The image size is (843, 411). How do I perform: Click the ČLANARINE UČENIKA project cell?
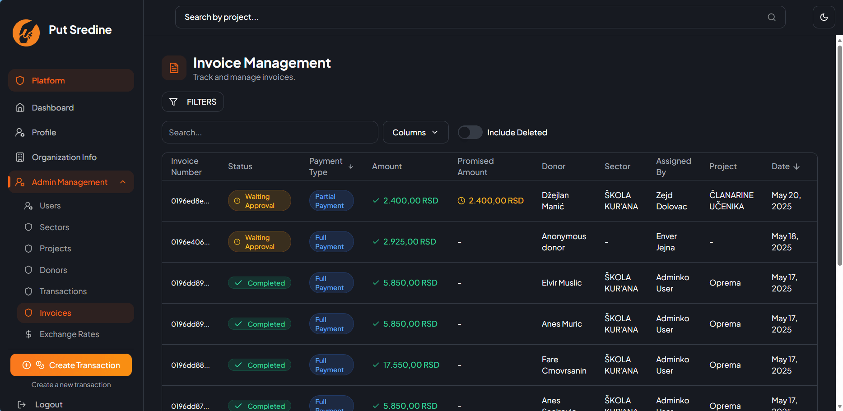pyautogui.click(x=731, y=201)
